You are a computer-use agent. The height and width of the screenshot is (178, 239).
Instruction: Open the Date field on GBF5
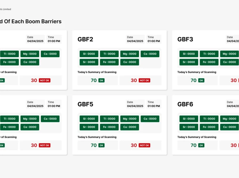(135, 104)
